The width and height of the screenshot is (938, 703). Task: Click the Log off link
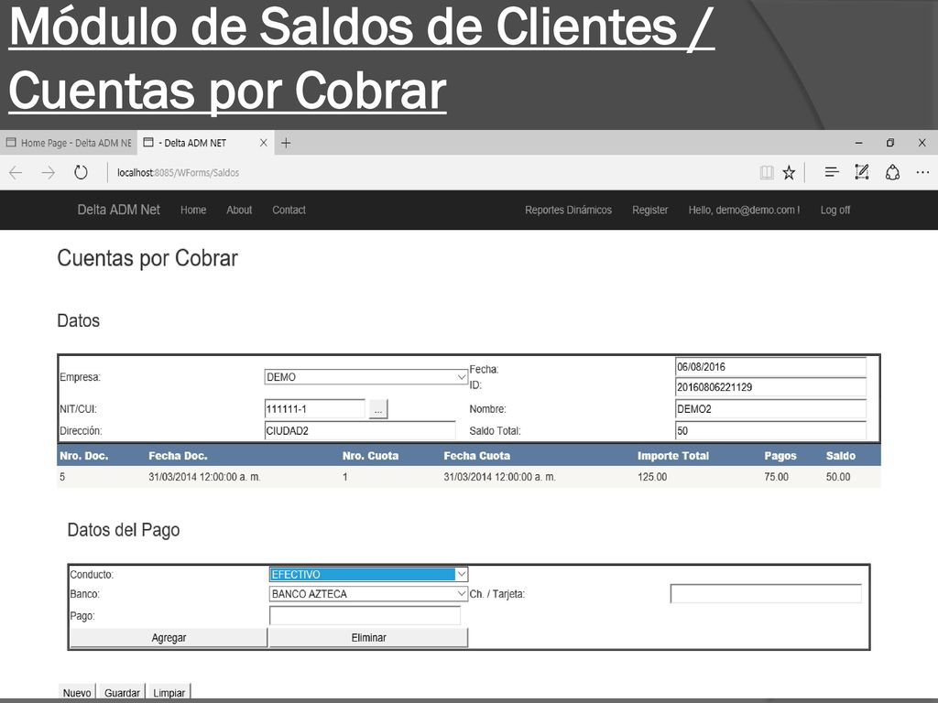click(835, 210)
